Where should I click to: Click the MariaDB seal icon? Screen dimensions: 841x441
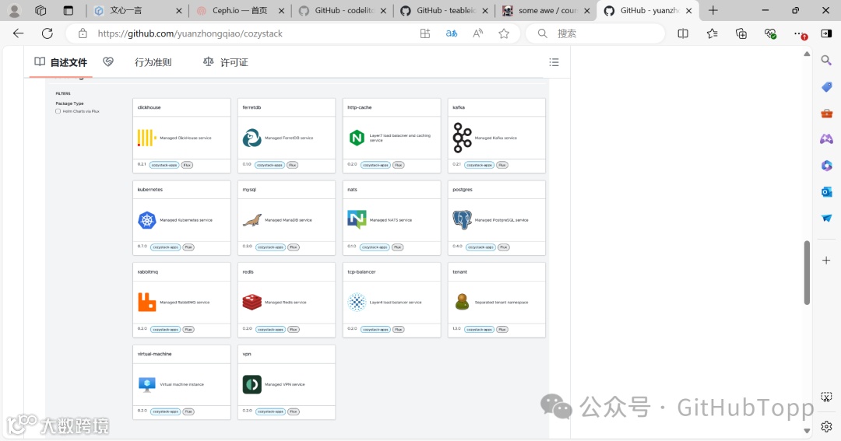point(252,220)
